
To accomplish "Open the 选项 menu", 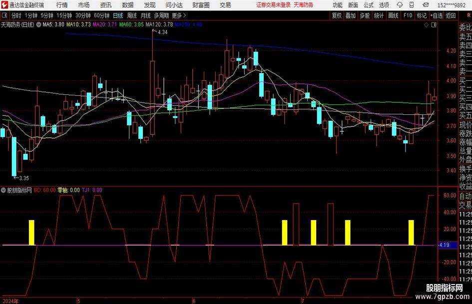I will tap(384, 5).
